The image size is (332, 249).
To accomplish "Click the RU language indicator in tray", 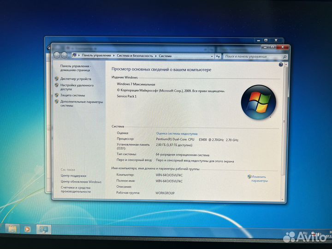I will [x=305, y=233].
